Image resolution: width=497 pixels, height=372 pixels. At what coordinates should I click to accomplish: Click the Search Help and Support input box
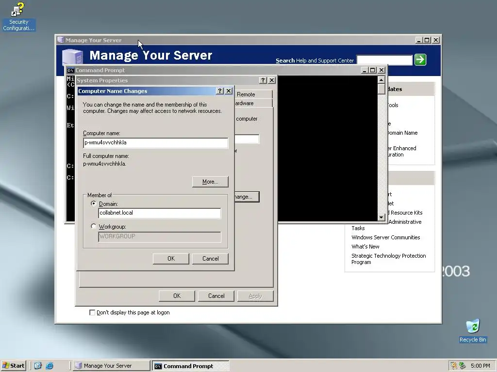click(384, 60)
